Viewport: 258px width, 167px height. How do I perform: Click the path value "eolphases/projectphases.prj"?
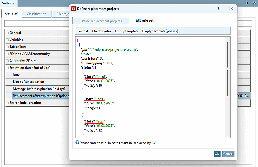point(115,49)
